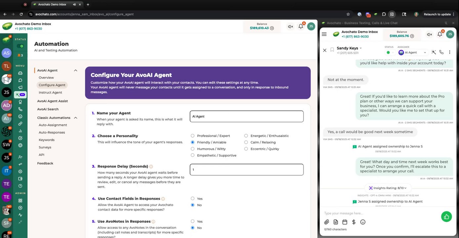
Task: Open the chat bubble icon in sidebar menu
Action: (20, 80)
